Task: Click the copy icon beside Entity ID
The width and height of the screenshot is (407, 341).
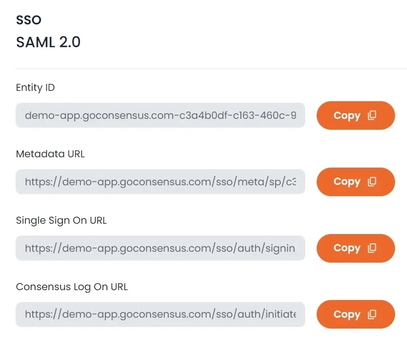Action: pos(372,115)
